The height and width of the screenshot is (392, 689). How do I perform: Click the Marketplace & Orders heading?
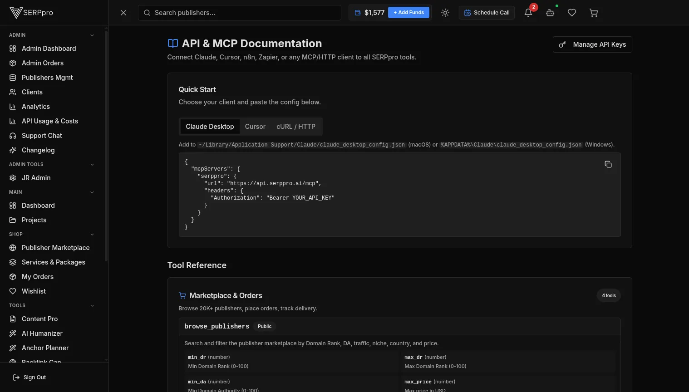pyautogui.click(x=226, y=295)
